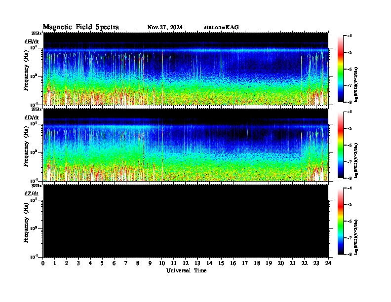Click the blank black dZ/dt plot

point(186,221)
